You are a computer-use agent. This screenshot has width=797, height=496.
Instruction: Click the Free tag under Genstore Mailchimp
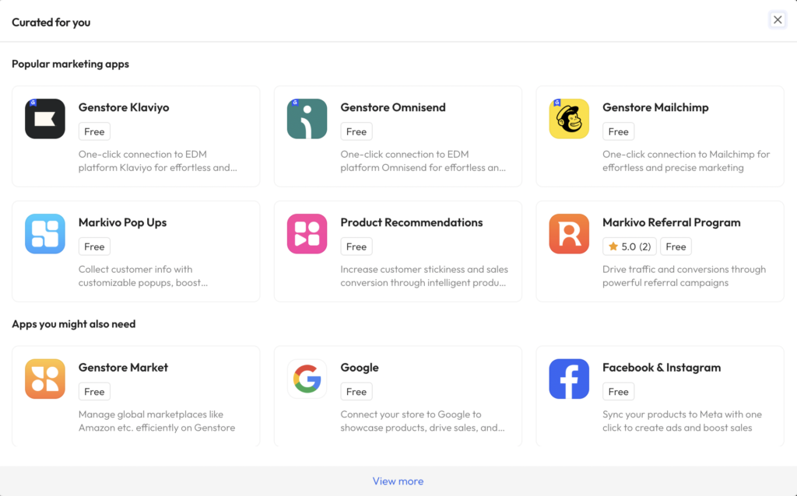coord(619,131)
